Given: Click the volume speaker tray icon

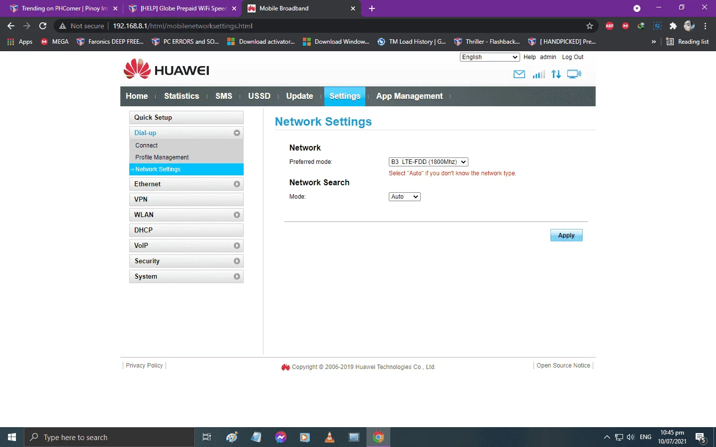Looking at the screenshot, I should point(630,437).
